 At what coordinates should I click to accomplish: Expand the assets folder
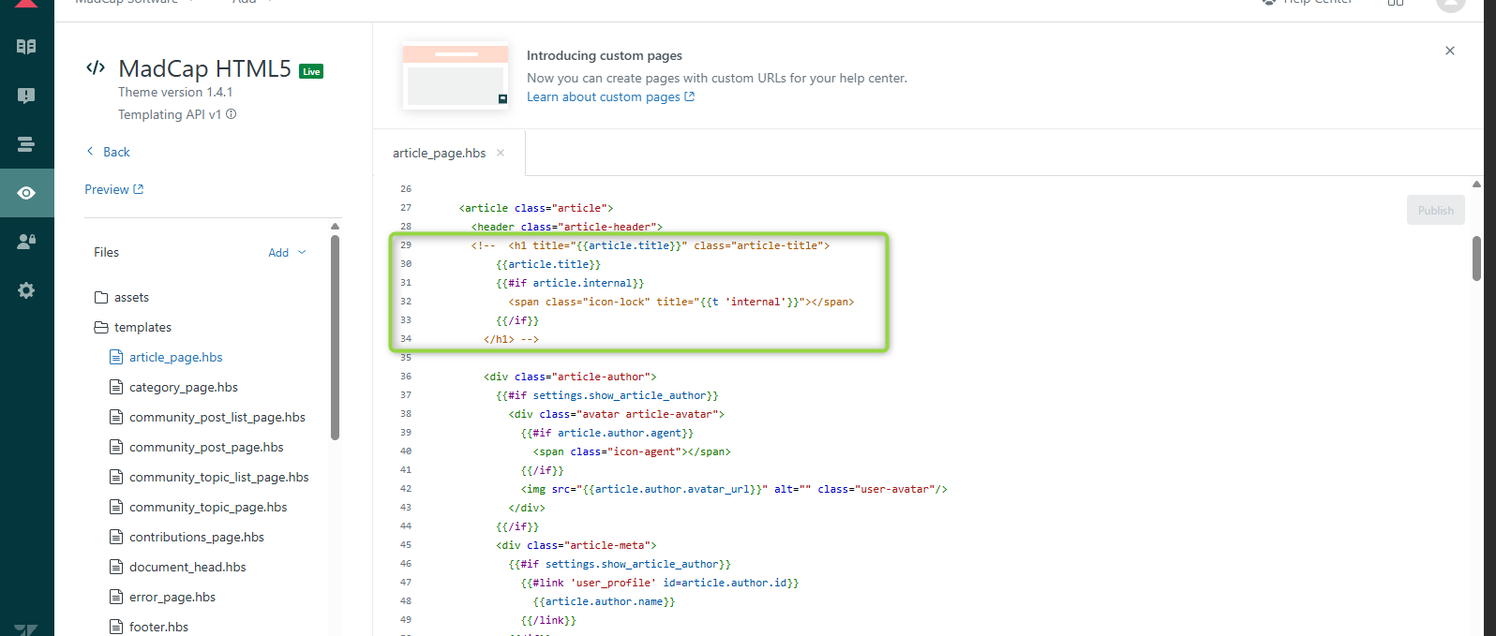(131, 298)
